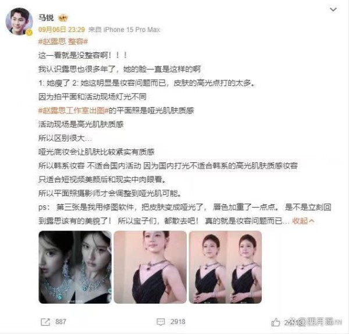Open the 09月06日 23:29 timestamp link
349x334 pixels.
tap(62, 30)
